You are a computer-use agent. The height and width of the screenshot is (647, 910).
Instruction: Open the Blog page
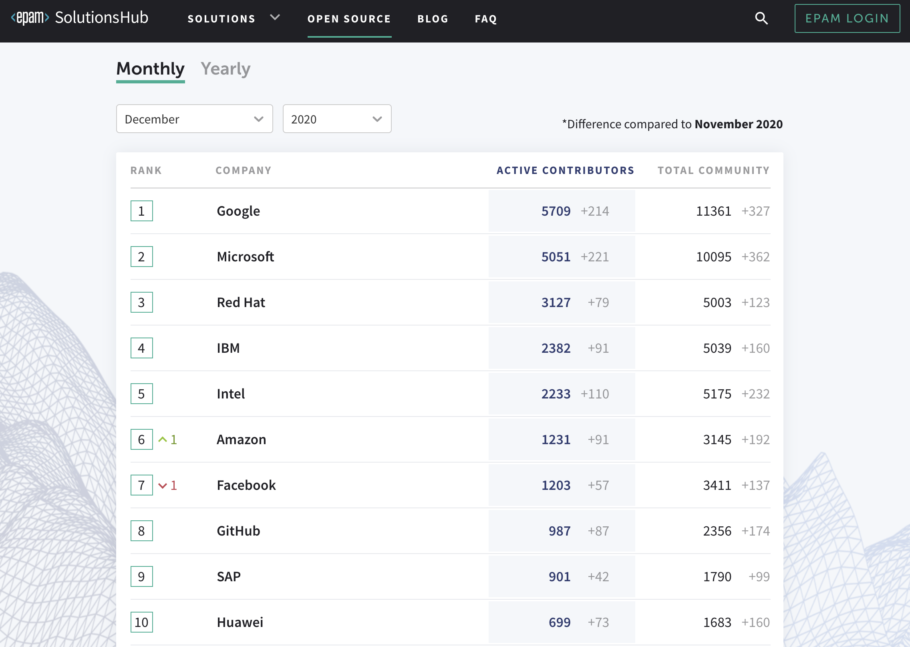[433, 19]
